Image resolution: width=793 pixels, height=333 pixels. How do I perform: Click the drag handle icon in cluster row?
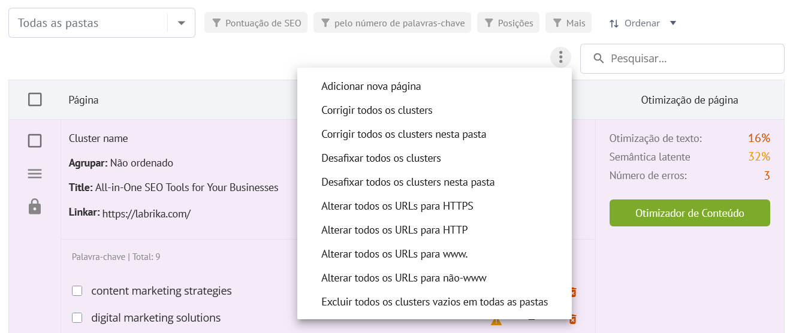[35, 174]
